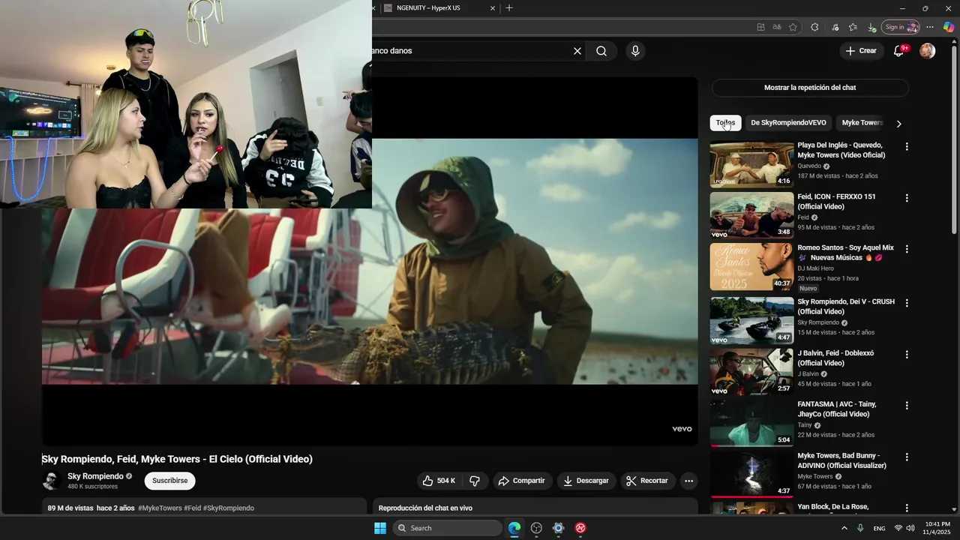Dislike the video
Viewport: 960px width, 540px height.
click(475, 481)
